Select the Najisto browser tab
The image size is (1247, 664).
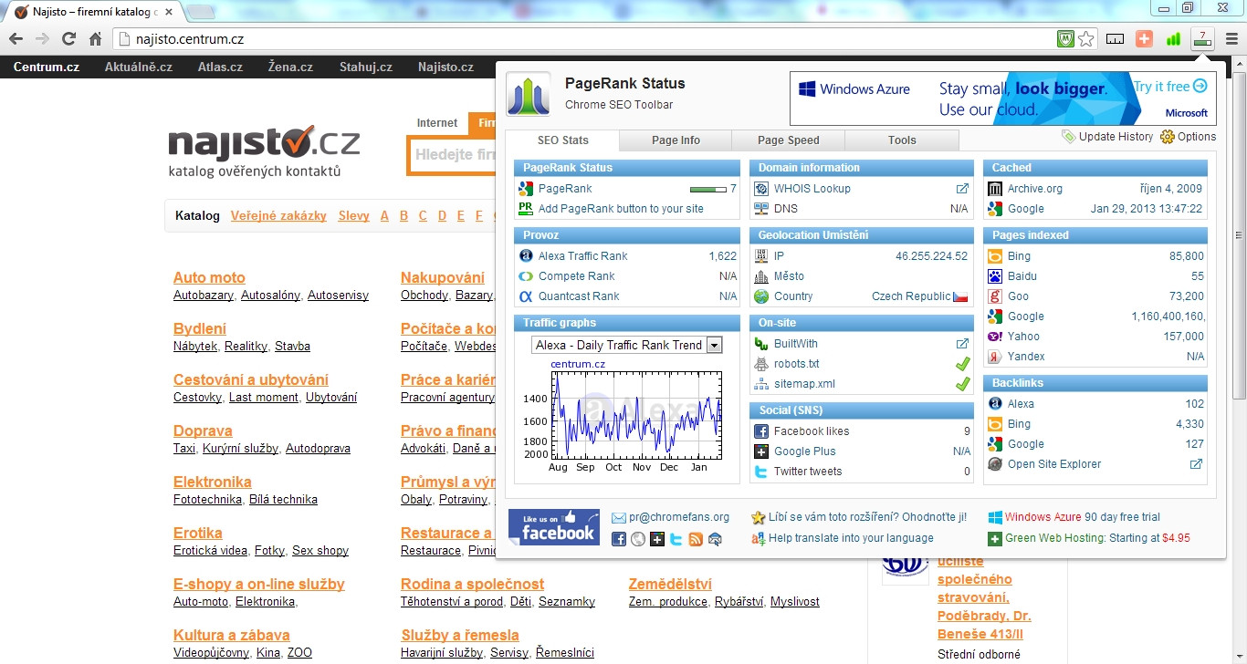tap(93, 12)
